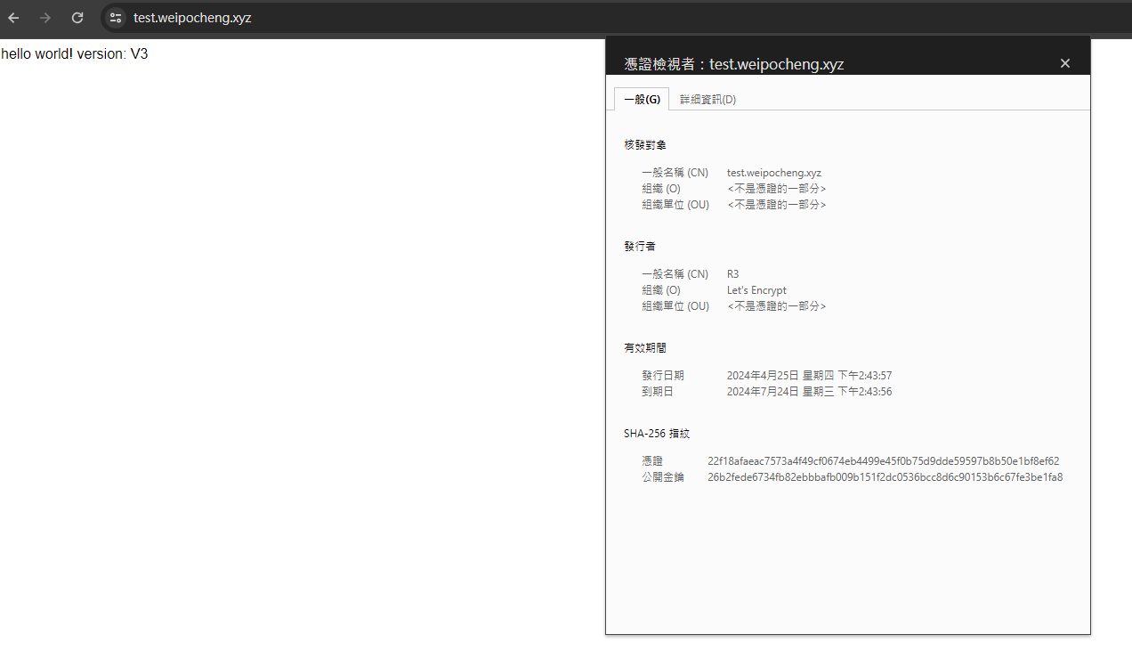Image resolution: width=1132 pixels, height=667 pixels.
Task: Reload the current page
Action: 77,18
